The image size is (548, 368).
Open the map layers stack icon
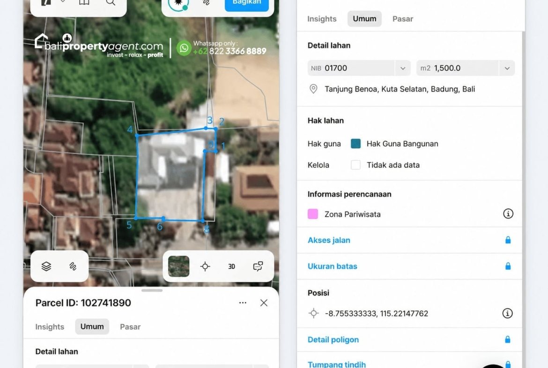pos(46,267)
